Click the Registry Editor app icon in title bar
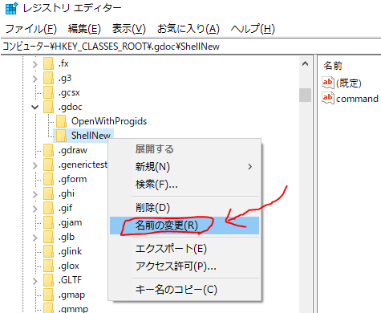 tap(11, 8)
